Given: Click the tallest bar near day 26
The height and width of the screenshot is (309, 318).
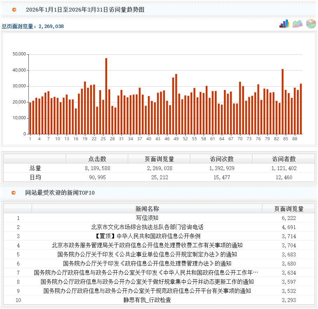Looking at the screenshot, I should (x=106, y=96).
